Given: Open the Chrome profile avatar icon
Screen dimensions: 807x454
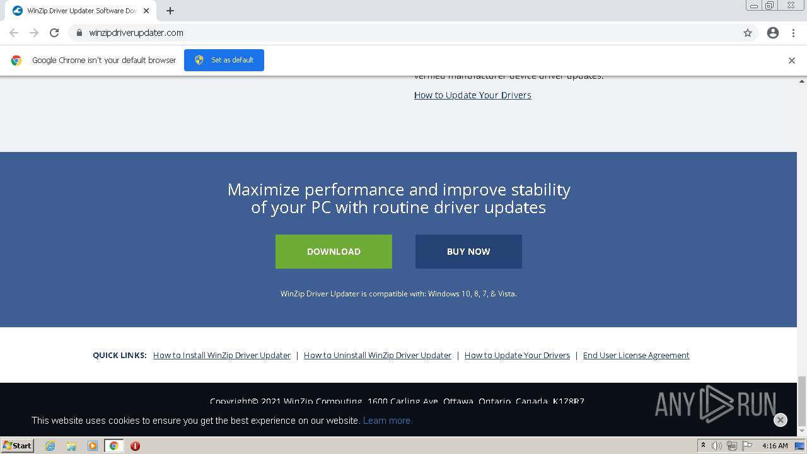Looking at the screenshot, I should coord(773,33).
